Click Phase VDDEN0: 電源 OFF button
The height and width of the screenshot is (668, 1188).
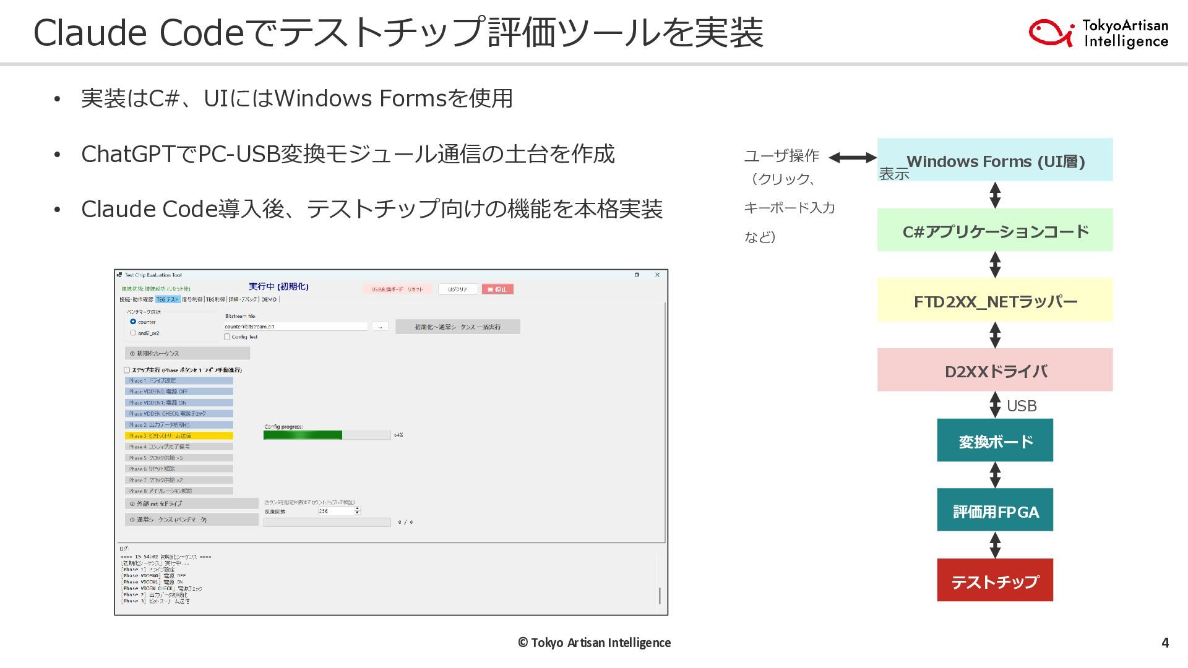click(179, 392)
